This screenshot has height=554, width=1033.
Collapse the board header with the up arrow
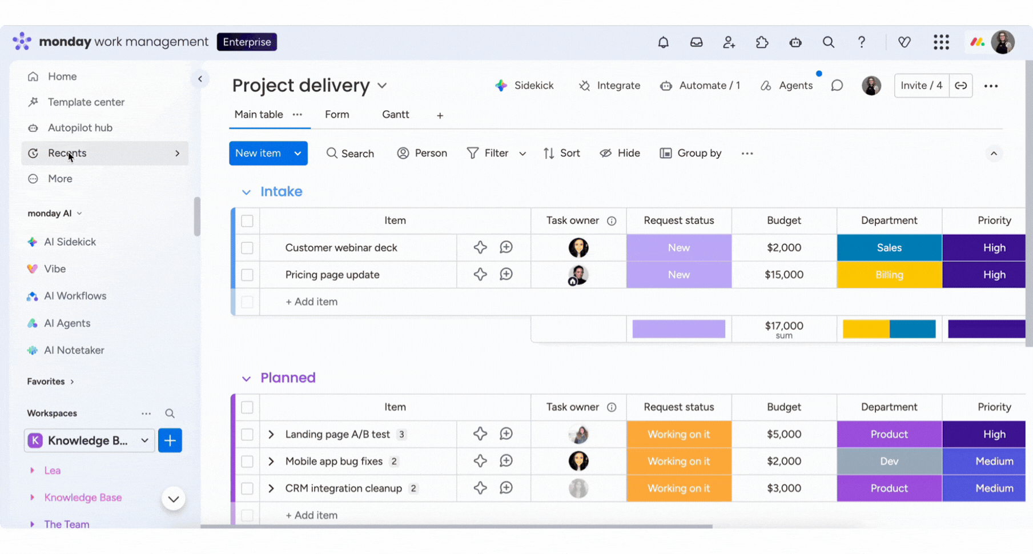click(994, 154)
